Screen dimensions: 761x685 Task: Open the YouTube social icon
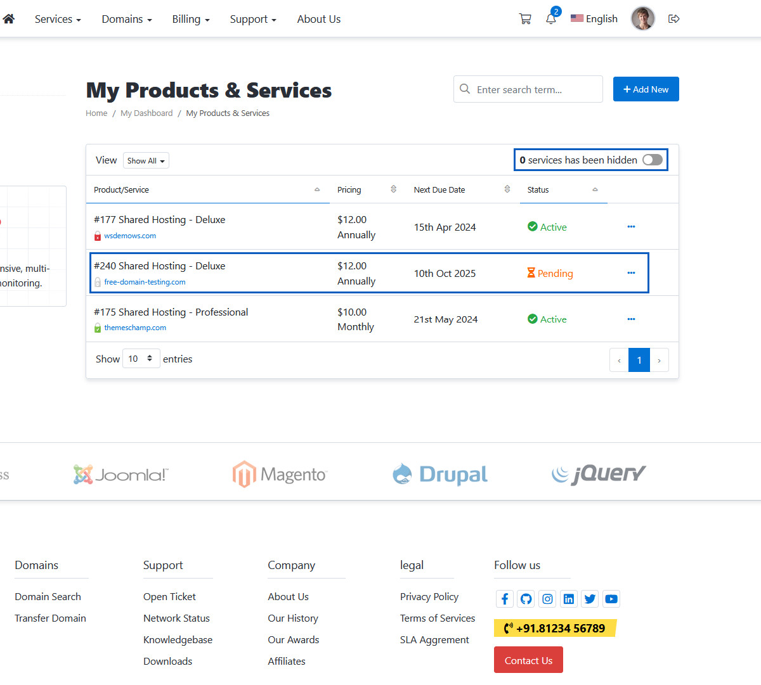click(611, 599)
